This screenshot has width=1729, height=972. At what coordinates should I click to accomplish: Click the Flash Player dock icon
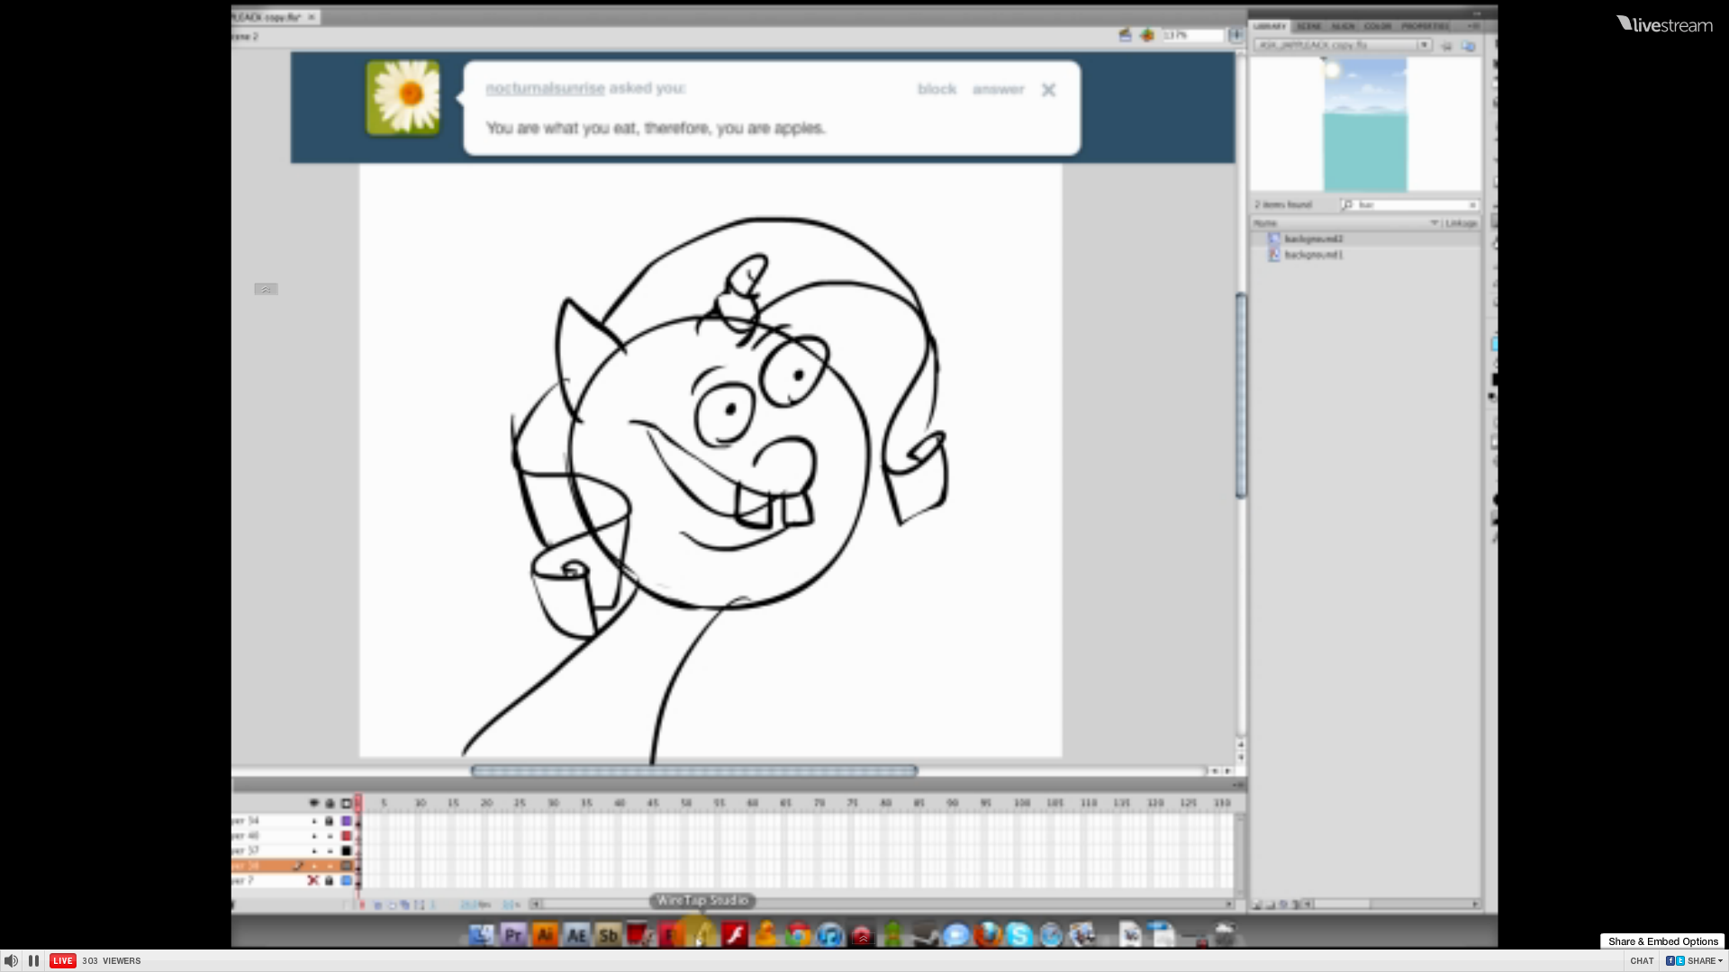tap(735, 935)
